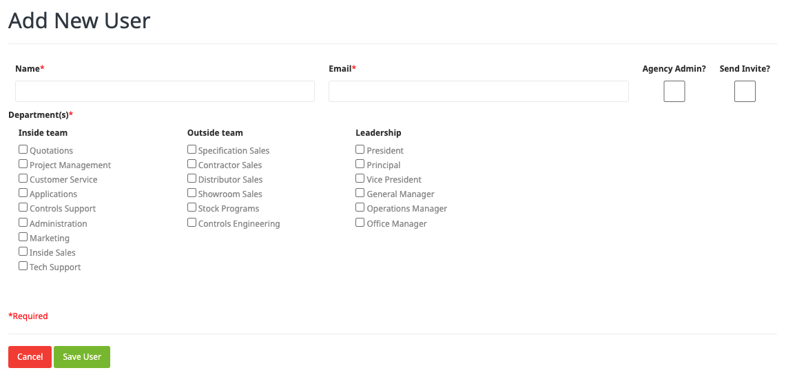Check the Send Invite box

point(745,91)
